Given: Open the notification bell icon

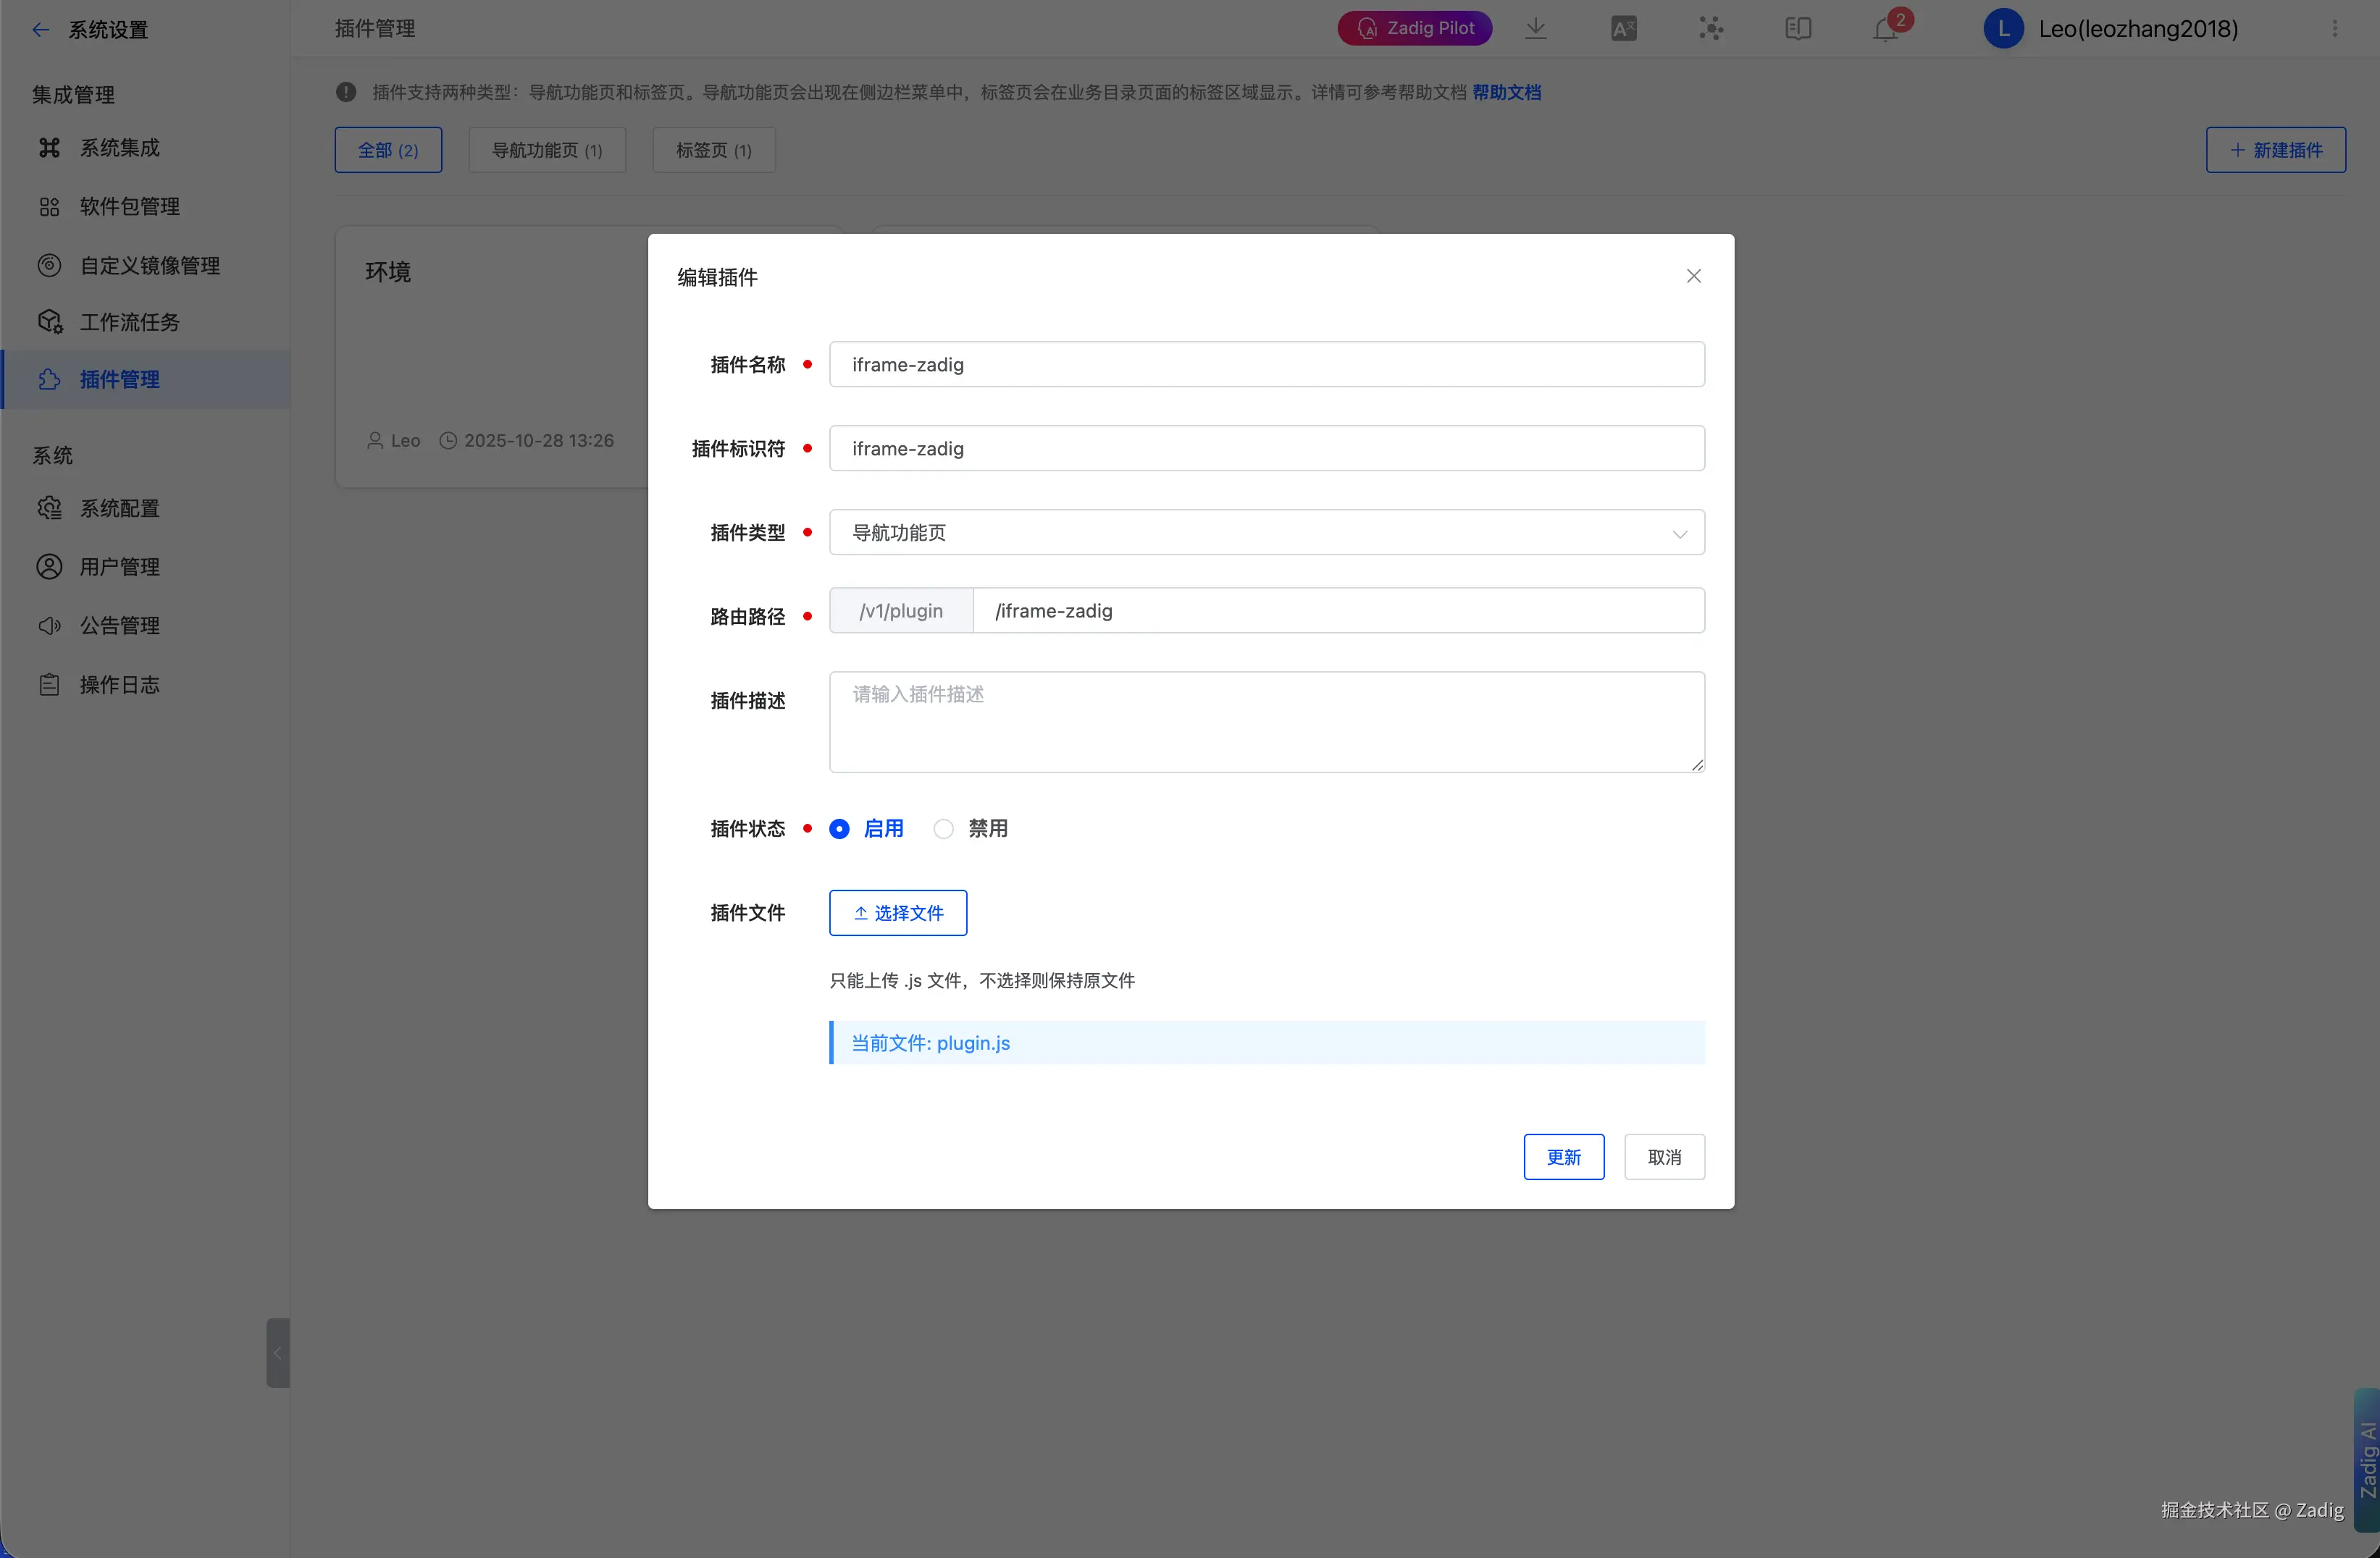Looking at the screenshot, I should pyautogui.click(x=1885, y=29).
